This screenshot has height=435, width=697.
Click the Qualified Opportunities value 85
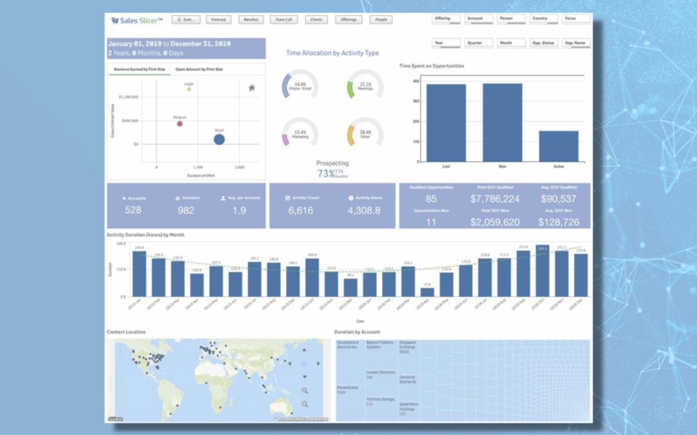click(x=430, y=199)
